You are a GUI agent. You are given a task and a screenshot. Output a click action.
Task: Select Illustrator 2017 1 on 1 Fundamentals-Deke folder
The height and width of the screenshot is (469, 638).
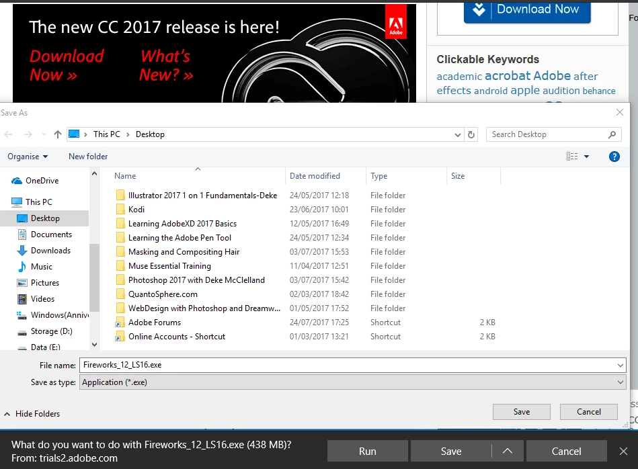tap(202, 196)
